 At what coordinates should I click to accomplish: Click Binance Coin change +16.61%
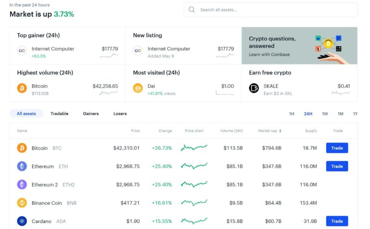click(162, 203)
